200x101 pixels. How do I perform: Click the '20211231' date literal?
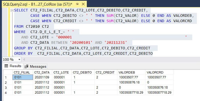pyautogui.click(x=115, y=42)
